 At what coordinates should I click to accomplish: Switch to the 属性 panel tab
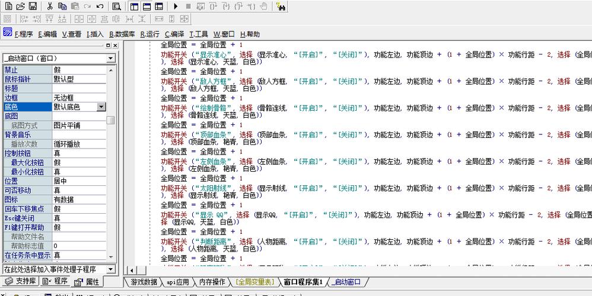pyautogui.click(x=87, y=282)
